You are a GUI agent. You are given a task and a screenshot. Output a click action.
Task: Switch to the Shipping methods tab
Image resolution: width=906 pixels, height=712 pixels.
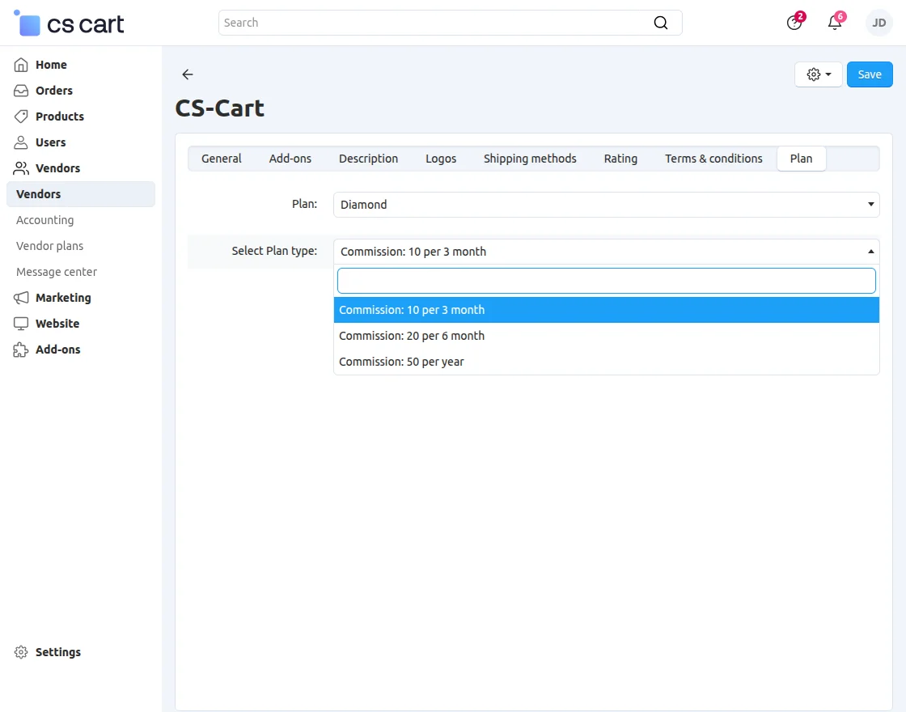tap(529, 159)
